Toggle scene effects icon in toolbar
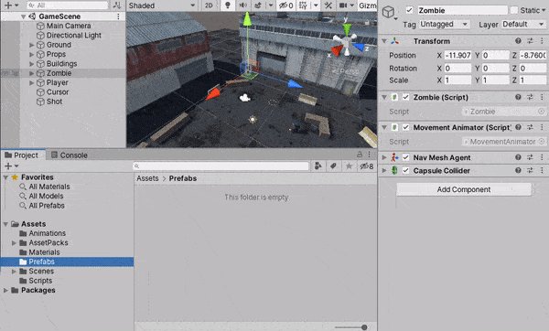This screenshot has height=331, width=549. click(x=258, y=5)
